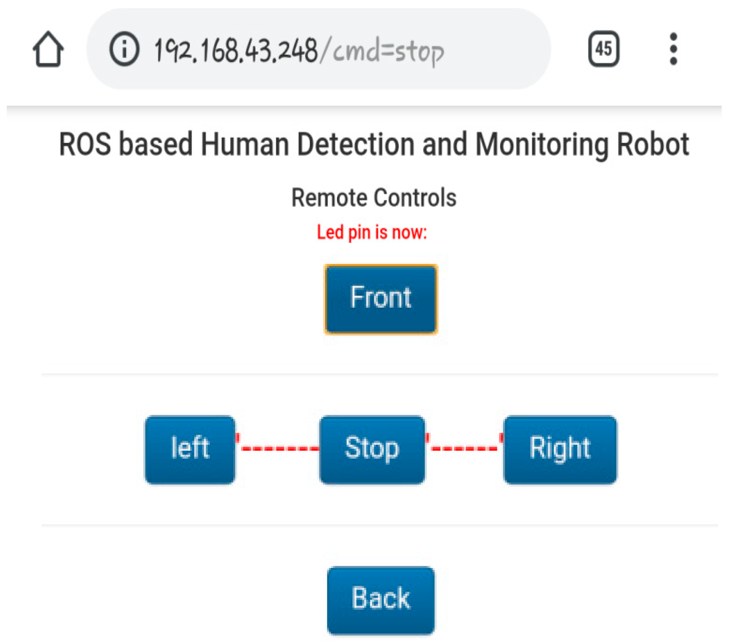Click the Remote Controls subtitle
Image resolution: width=731 pixels, height=641 pixels.
coord(374,197)
